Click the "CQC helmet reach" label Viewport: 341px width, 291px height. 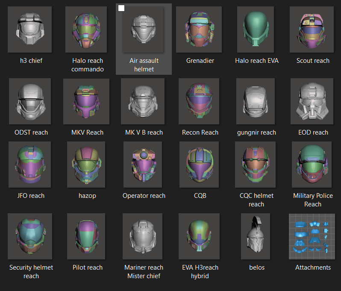point(256,200)
